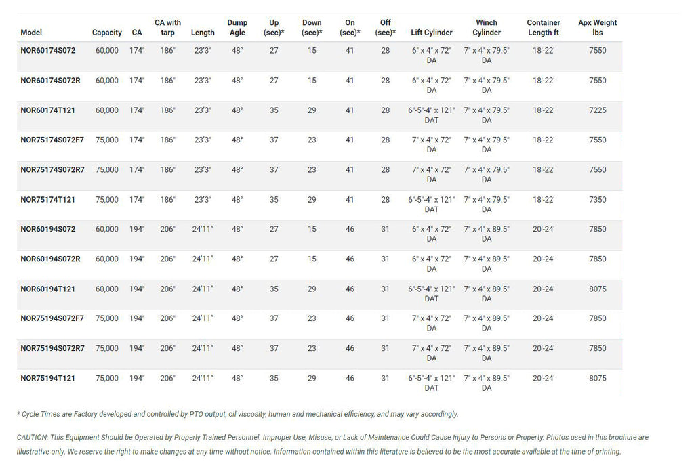Screen dimensions: 694x464
Task: Select model NOR75194T121 in last row
Action: coord(48,378)
